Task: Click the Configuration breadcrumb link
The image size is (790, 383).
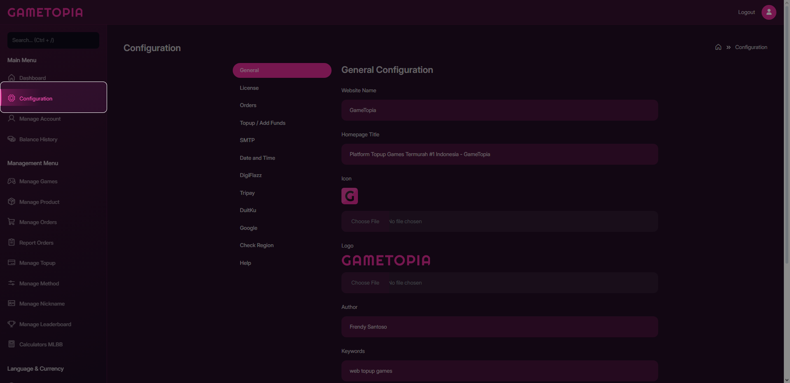Action: [x=751, y=47]
